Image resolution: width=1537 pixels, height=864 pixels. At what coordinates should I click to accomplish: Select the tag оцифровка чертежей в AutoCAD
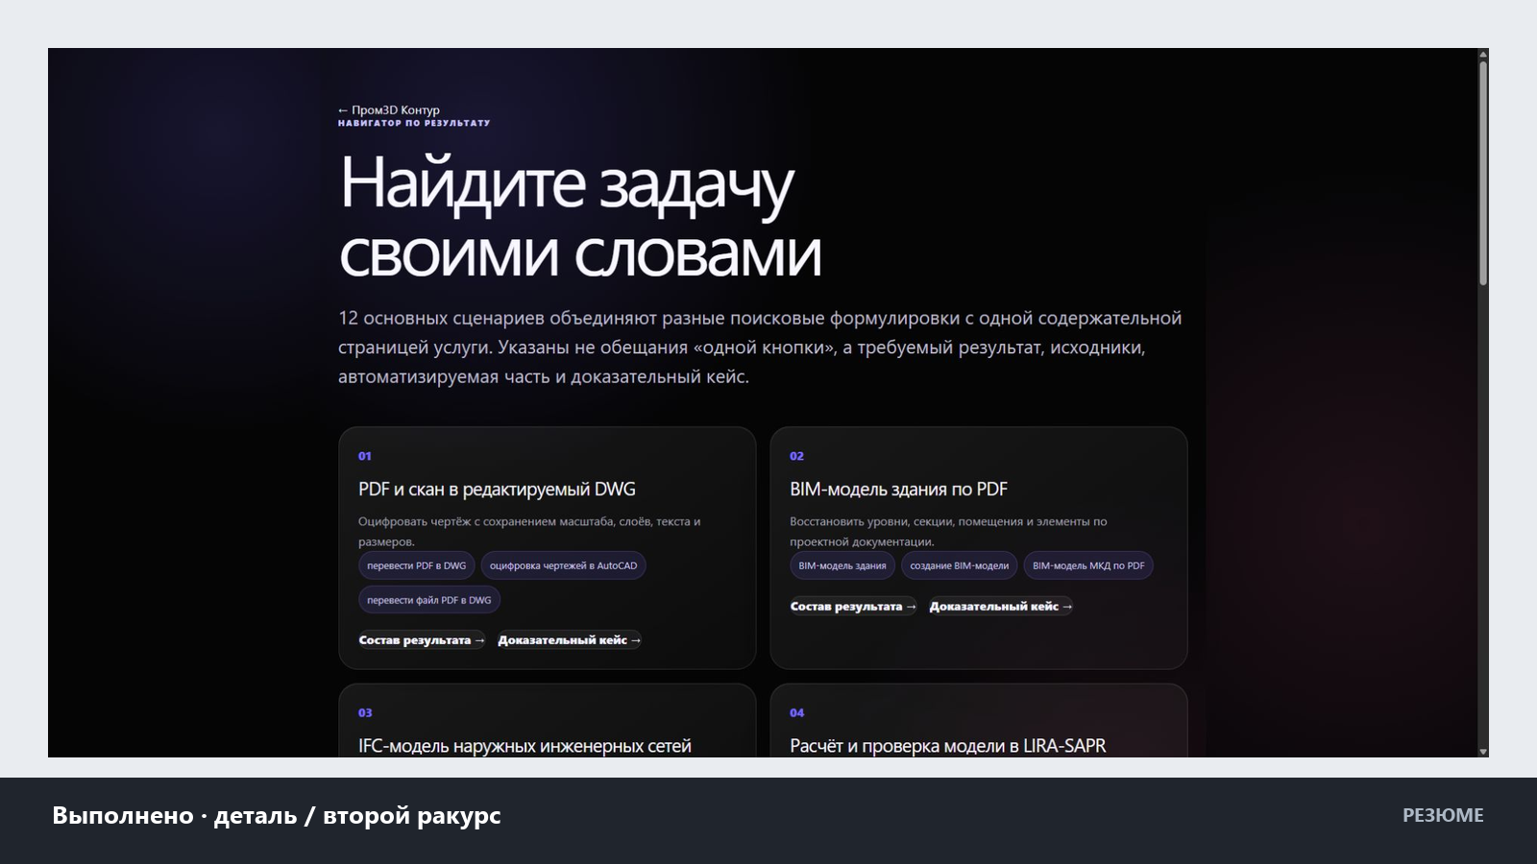point(563,565)
